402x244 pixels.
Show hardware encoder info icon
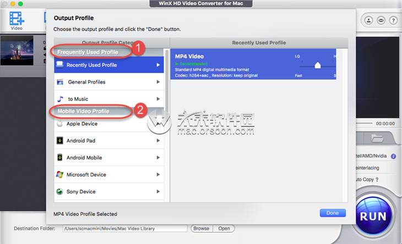[x=393, y=156]
